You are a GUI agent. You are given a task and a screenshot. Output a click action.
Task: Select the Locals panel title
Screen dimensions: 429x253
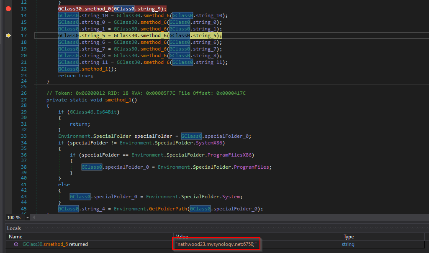tap(14, 228)
